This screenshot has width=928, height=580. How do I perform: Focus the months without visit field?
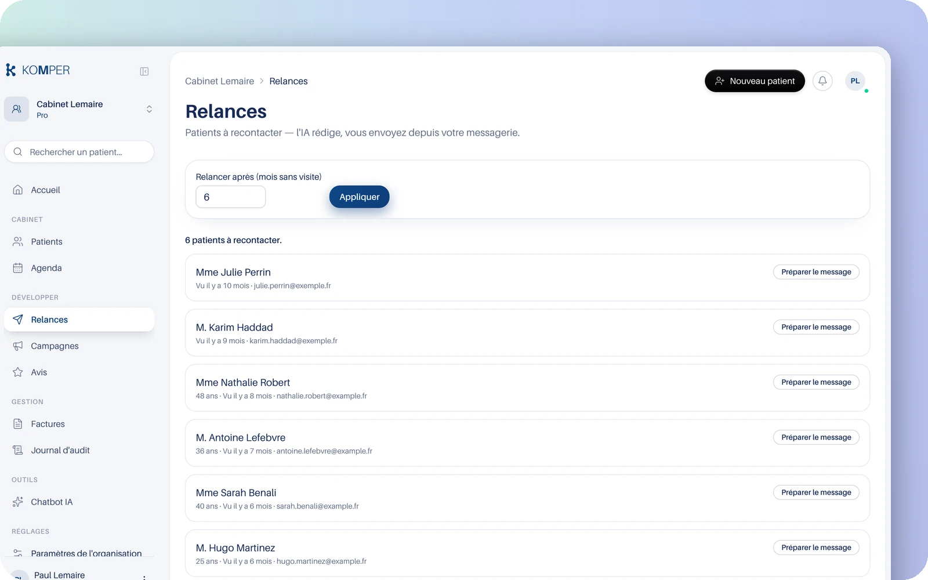pyautogui.click(x=231, y=197)
